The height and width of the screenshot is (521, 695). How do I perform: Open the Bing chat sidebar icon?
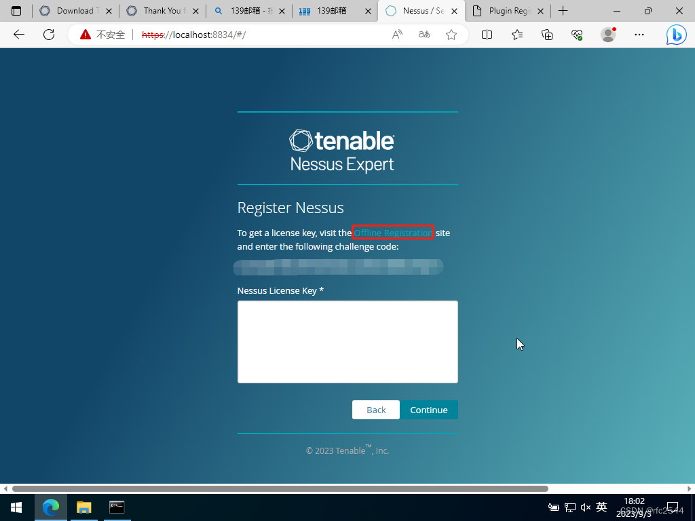click(x=677, y=35)
